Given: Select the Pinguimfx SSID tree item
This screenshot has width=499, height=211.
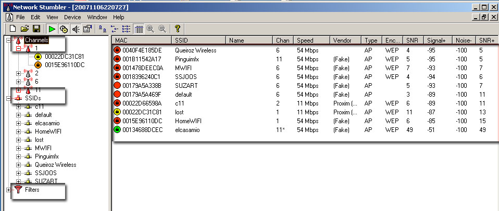Looking at the screenshot, I should tap(47, 156).
